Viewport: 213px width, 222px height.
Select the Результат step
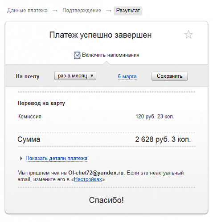pyautogui.click(x=128, y=11)
